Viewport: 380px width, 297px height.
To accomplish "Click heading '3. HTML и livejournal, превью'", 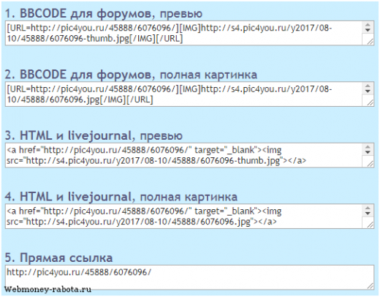I will click(x=94, y=135).
